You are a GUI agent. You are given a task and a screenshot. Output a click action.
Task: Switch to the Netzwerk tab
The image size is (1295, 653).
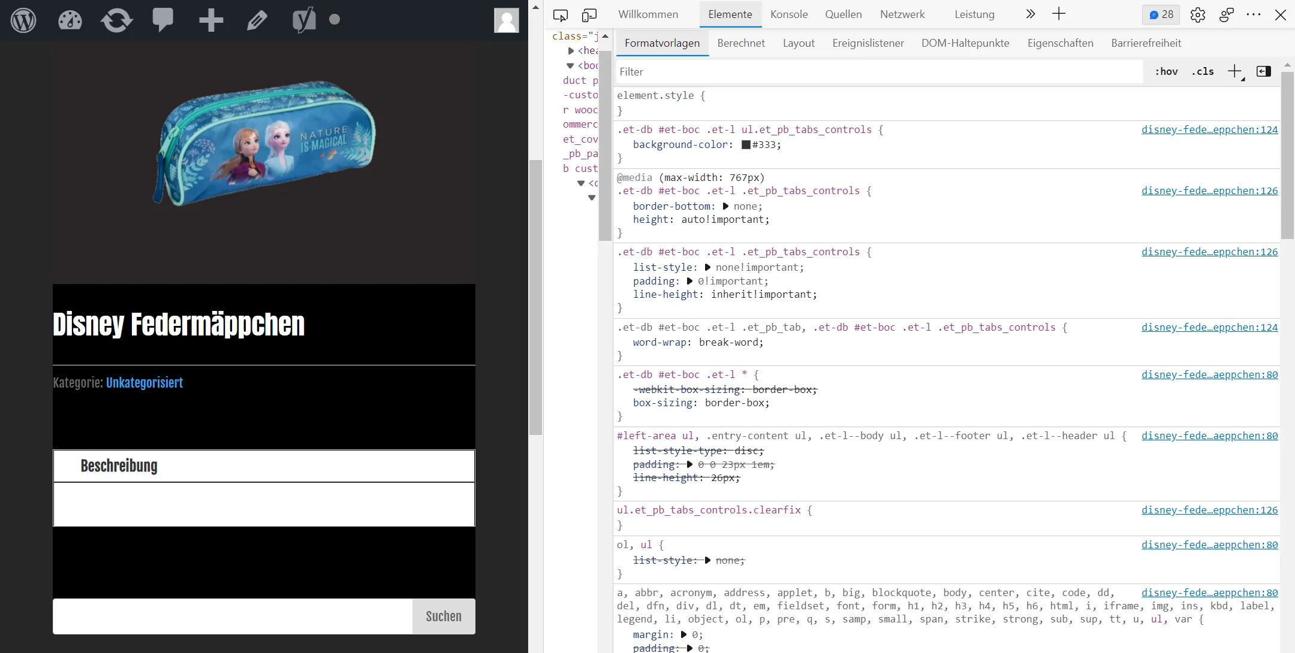coord(902,14)
